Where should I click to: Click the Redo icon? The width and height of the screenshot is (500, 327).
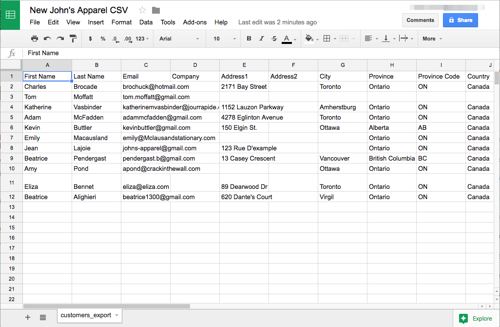pyautogui.click(x=59, y=39)
